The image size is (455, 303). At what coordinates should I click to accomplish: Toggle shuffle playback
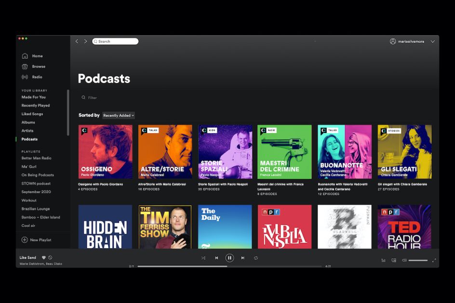coord(203,258)
